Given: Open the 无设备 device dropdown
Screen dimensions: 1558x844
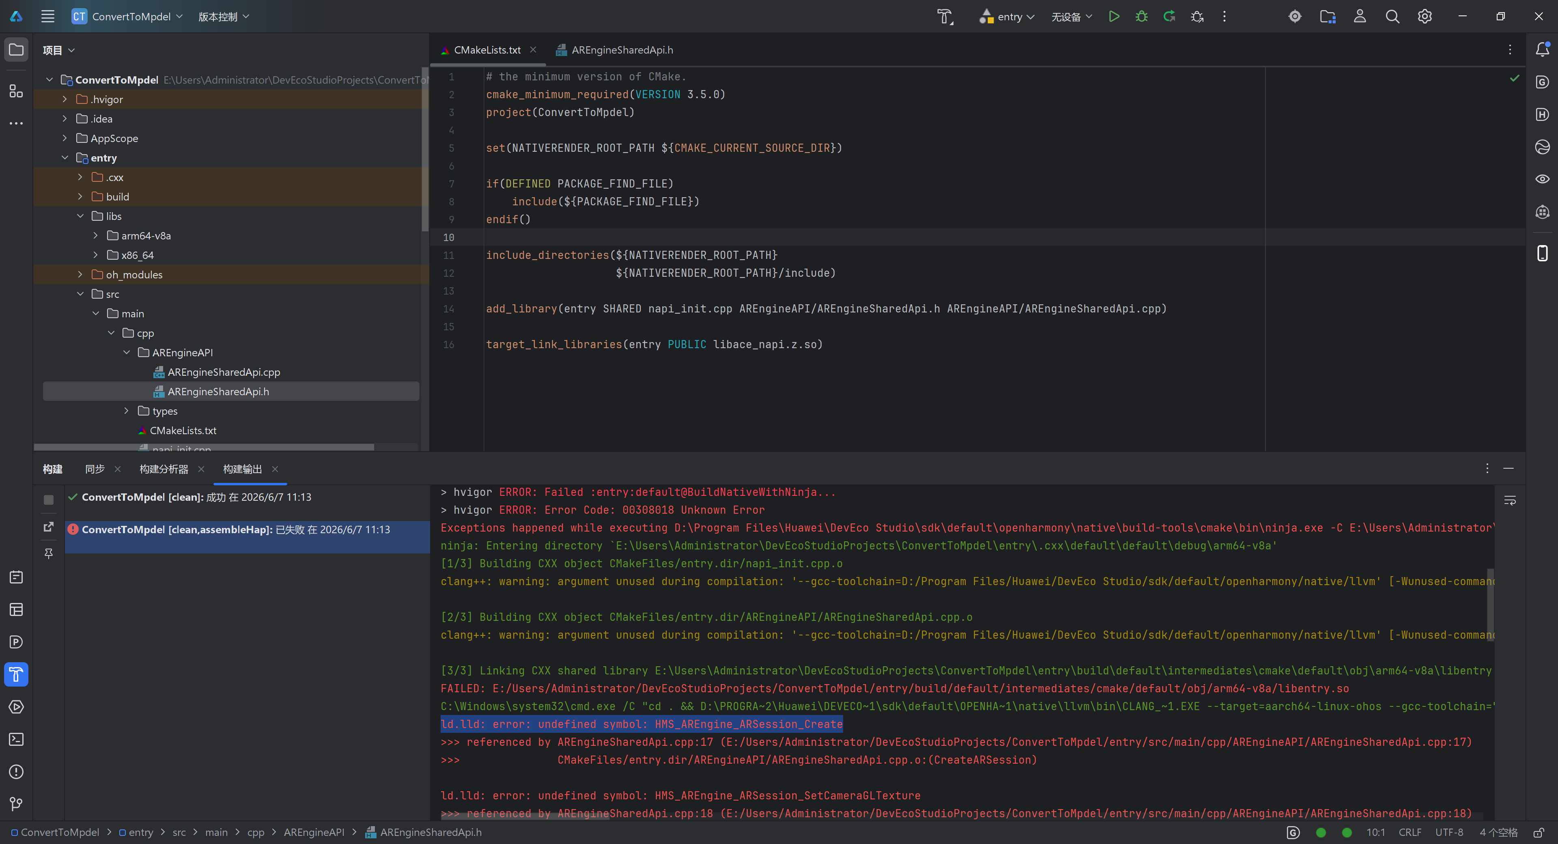Looking at the screenshot, I should [x=1071, y=16].
